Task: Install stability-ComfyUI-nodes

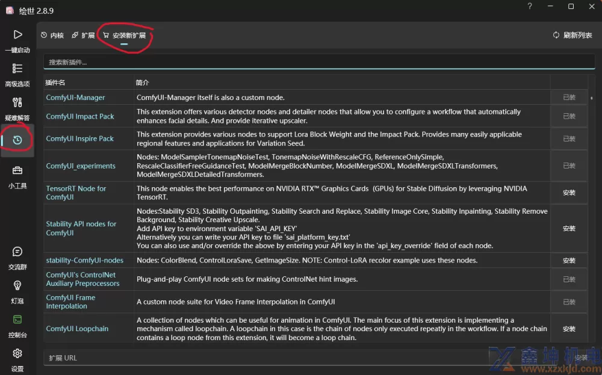Action: point(569,261)
